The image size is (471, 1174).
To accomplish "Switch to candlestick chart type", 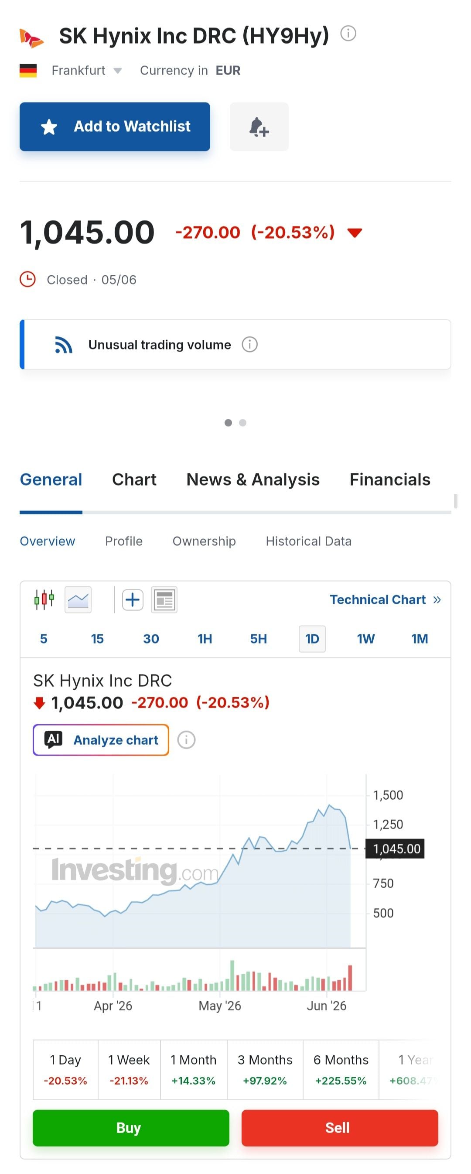I will [x=44, y=599].
